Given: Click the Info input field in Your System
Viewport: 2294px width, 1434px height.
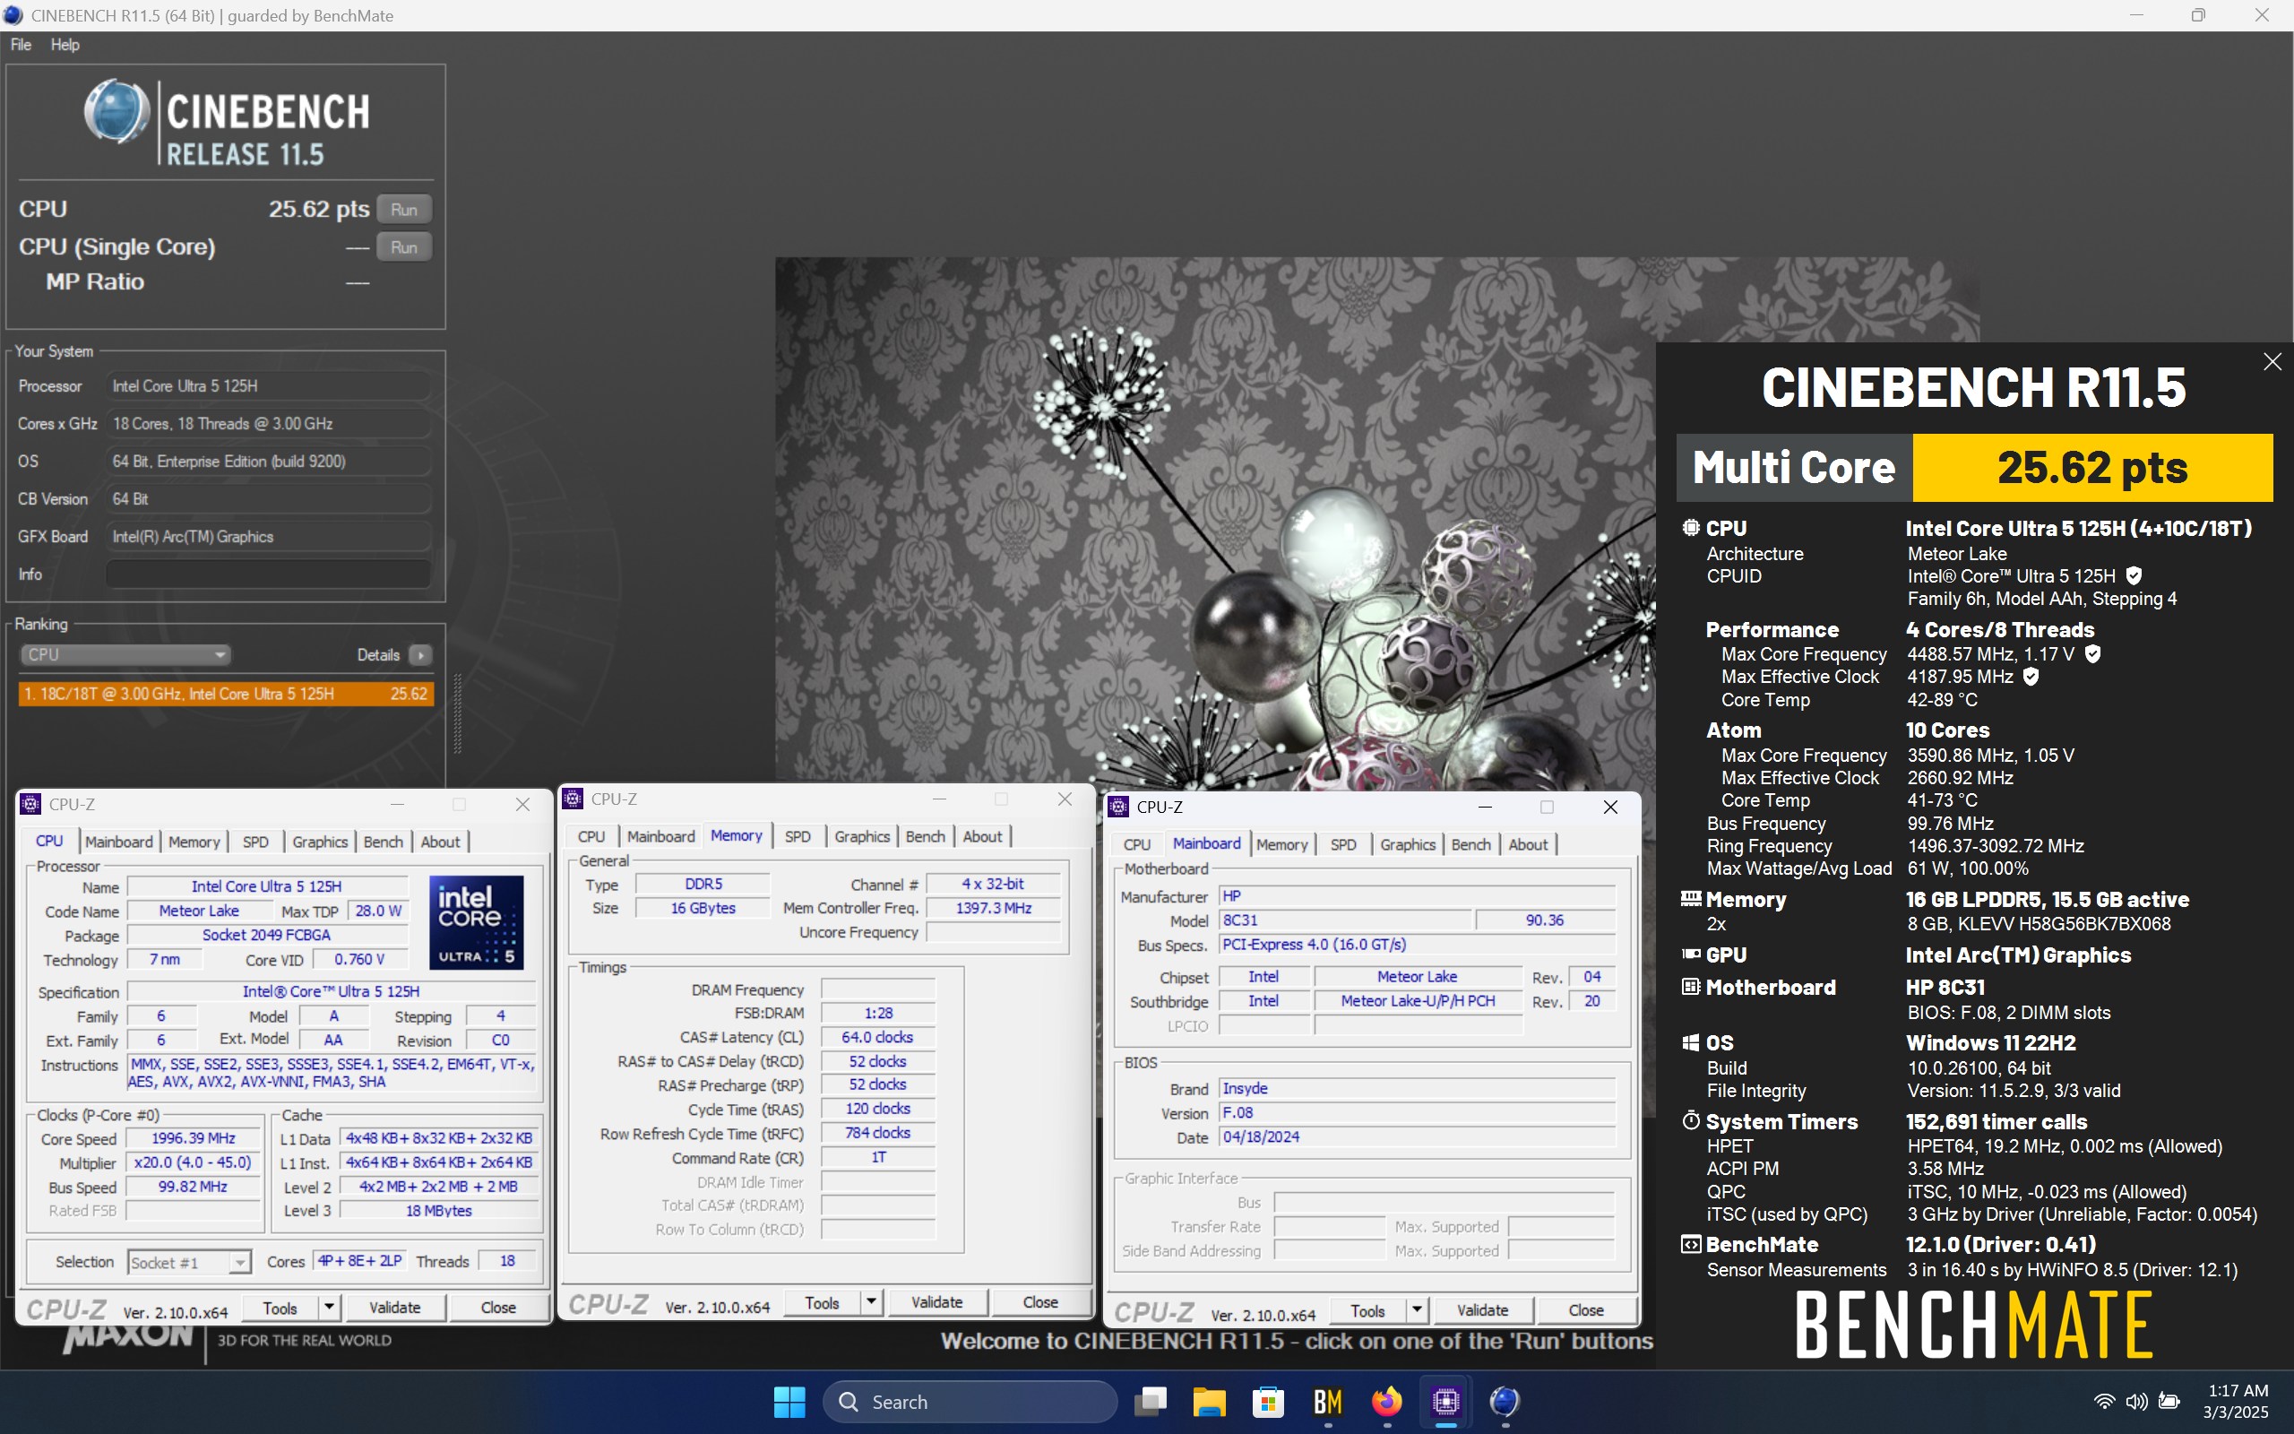Looking at the screenshot, I should pos(268,574).
